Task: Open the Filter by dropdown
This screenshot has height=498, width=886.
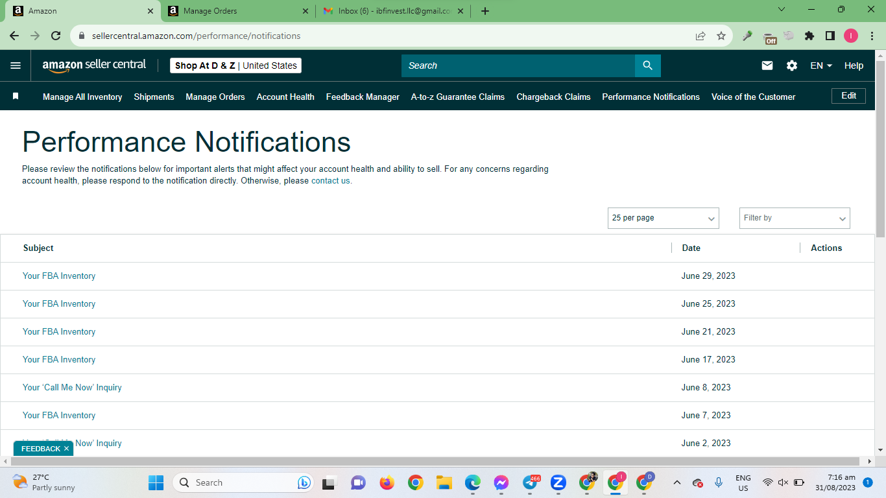Action: coord(795,218)
